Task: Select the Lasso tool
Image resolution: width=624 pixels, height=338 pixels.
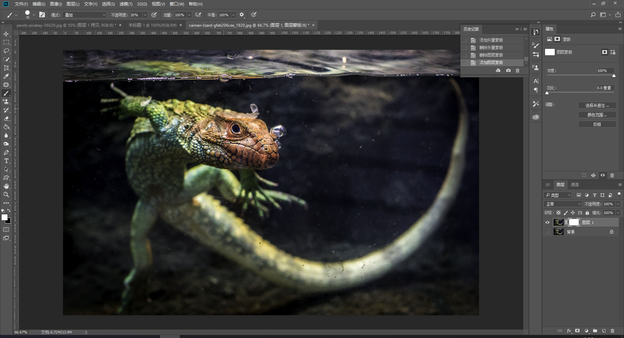Action: 6,51
